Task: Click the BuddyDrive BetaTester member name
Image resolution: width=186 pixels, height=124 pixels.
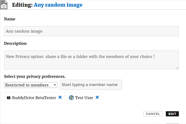Action: tap(34, 98)
